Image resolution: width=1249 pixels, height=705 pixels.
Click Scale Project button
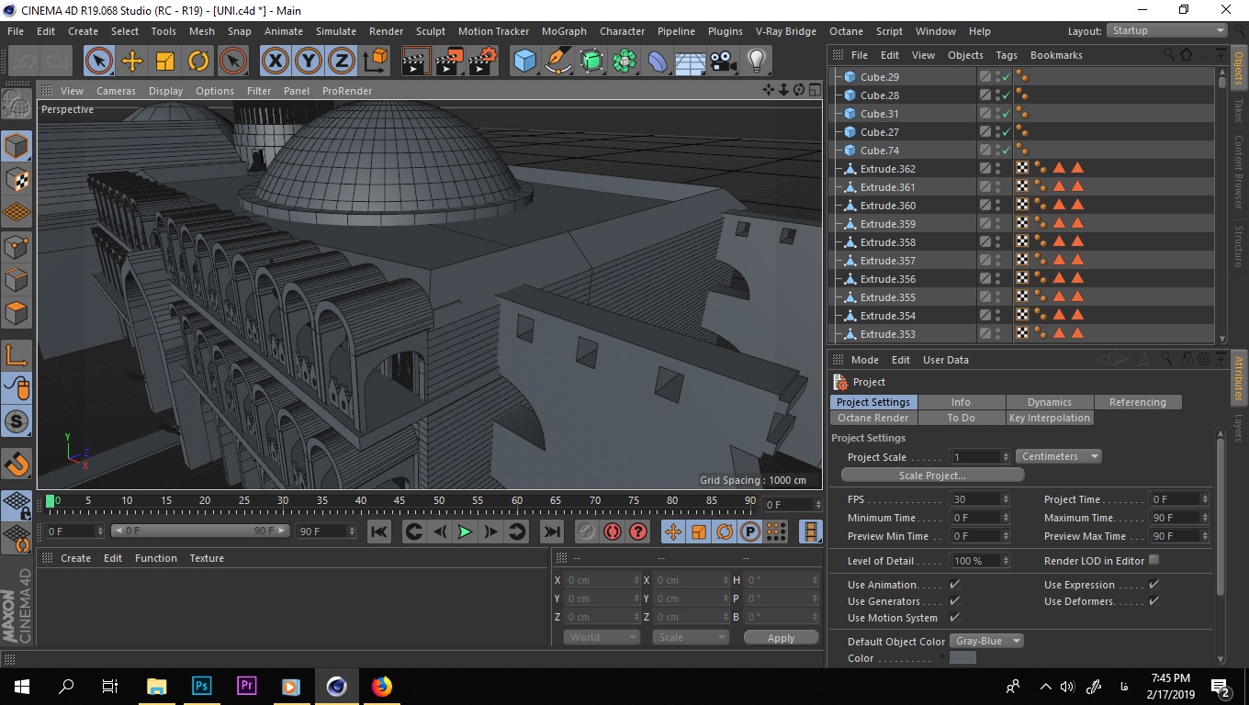tap(932, 476)
